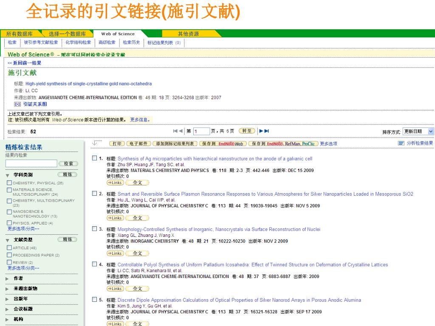435x326 pixels.
Task: Click the select-all arrow icon above results
Action: pos(96,143)
